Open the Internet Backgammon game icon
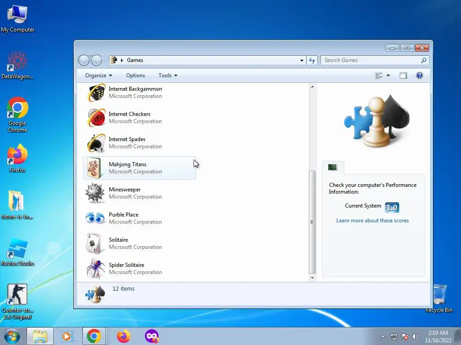This screenshot has width=461, height=345. pyautogui.click(x=96, y=93)
